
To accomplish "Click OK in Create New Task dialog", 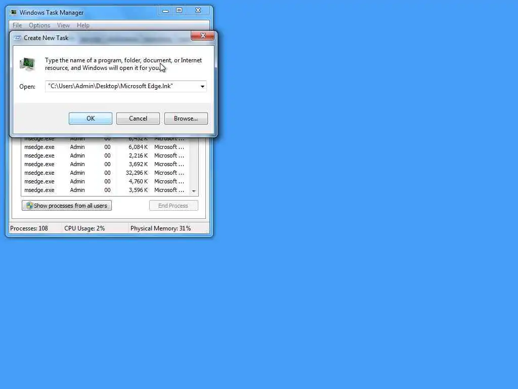I will click(90, 119).
